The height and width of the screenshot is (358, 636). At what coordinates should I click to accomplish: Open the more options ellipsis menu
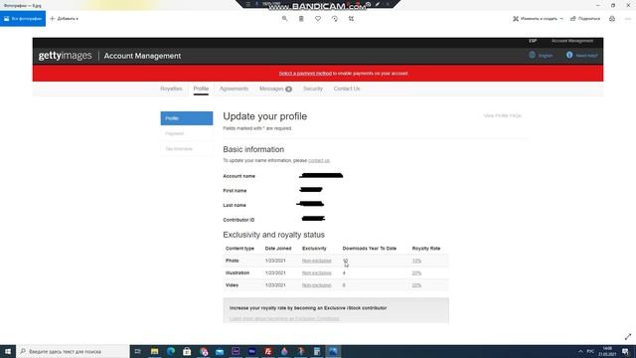(628, 19)
